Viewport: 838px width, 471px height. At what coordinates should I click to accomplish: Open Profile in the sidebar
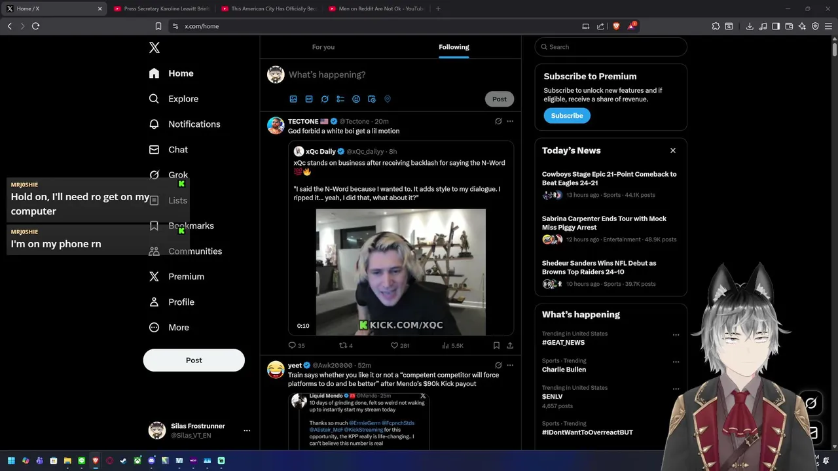tap(172, 302)
